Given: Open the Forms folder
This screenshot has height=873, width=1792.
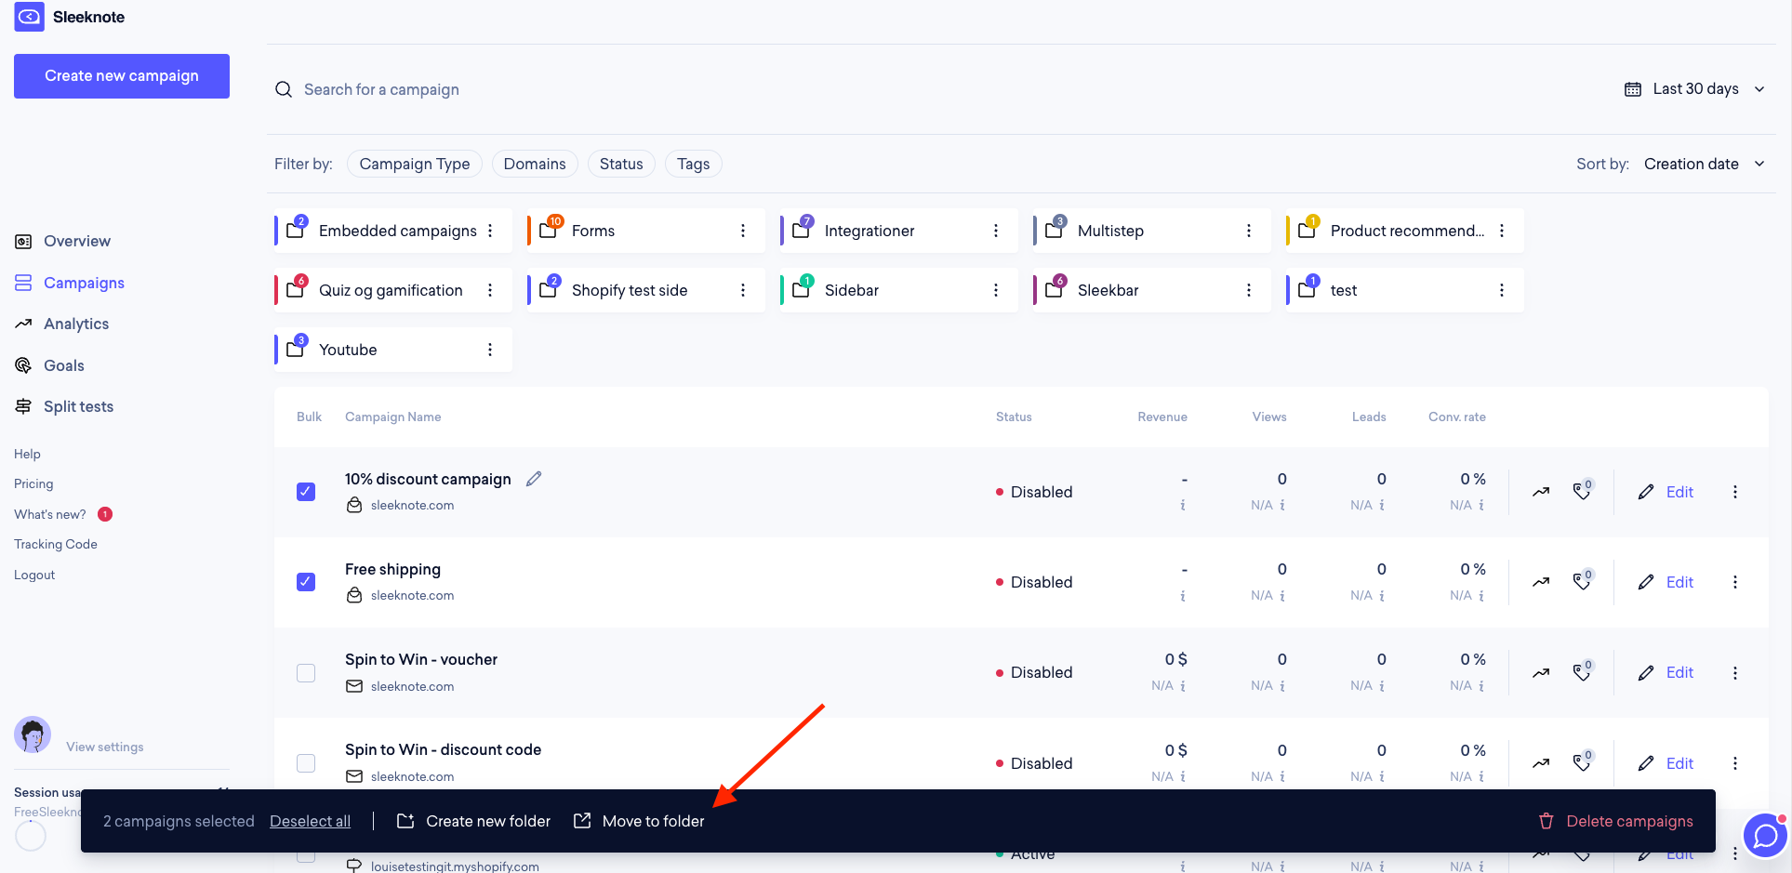Looking at the screenshot, I should [x=646, y=231].
